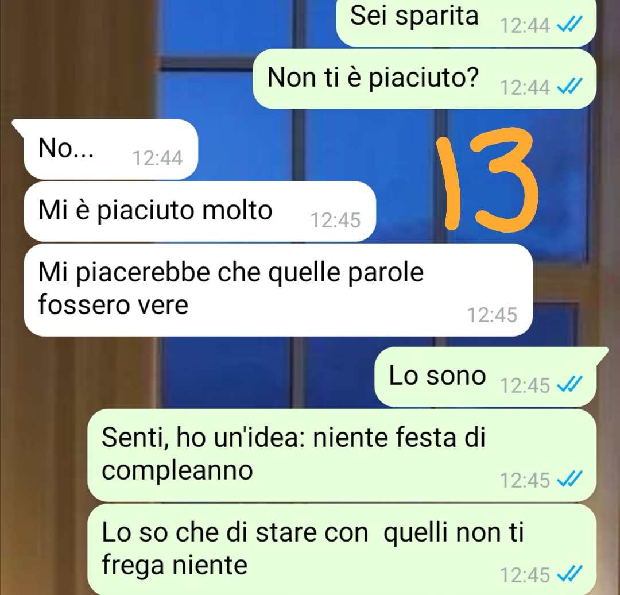This screenshot has height=595, width=620.
Task: Select the 'Lo so che di stare' message
Action: click(x=342, y=550)
